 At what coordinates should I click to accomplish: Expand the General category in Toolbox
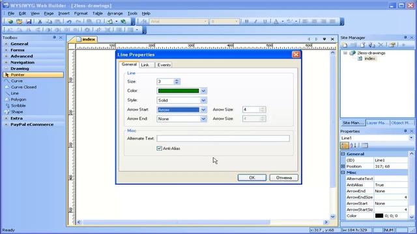pyautogui.click(x=6, y=44)
